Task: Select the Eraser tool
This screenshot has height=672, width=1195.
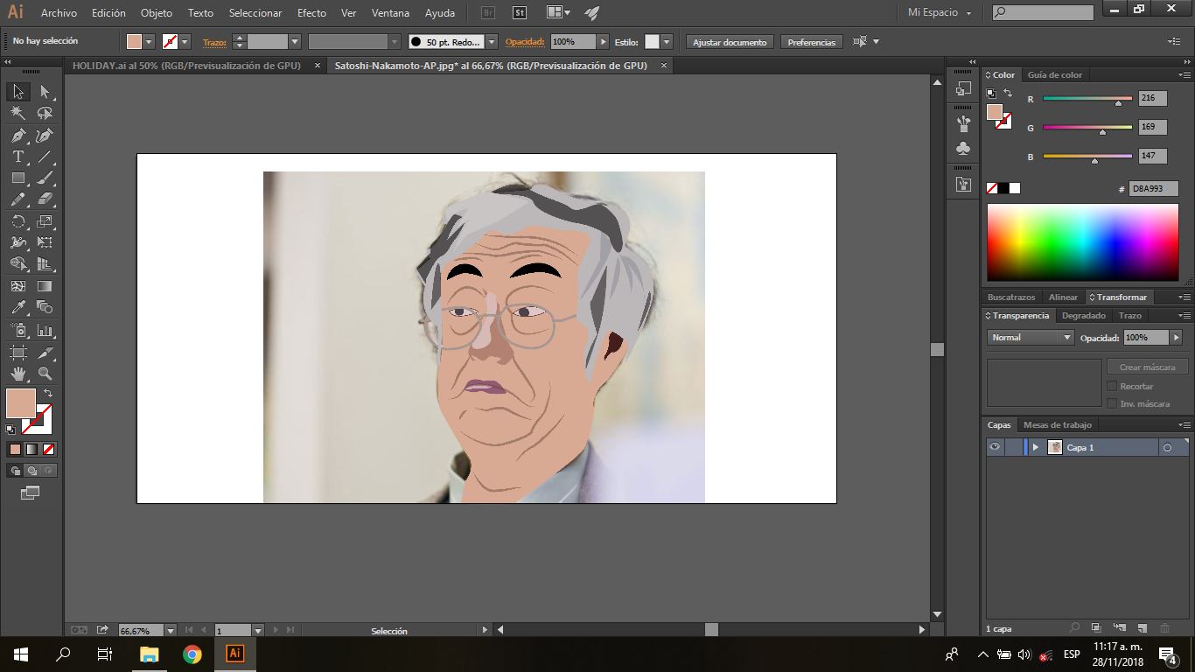Action: [45, 199]
